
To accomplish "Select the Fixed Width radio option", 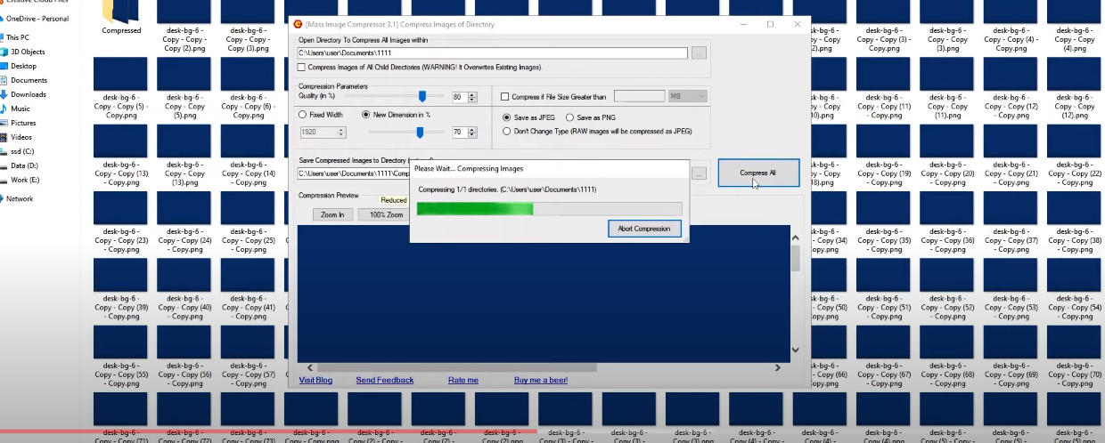I will point(320,115).
